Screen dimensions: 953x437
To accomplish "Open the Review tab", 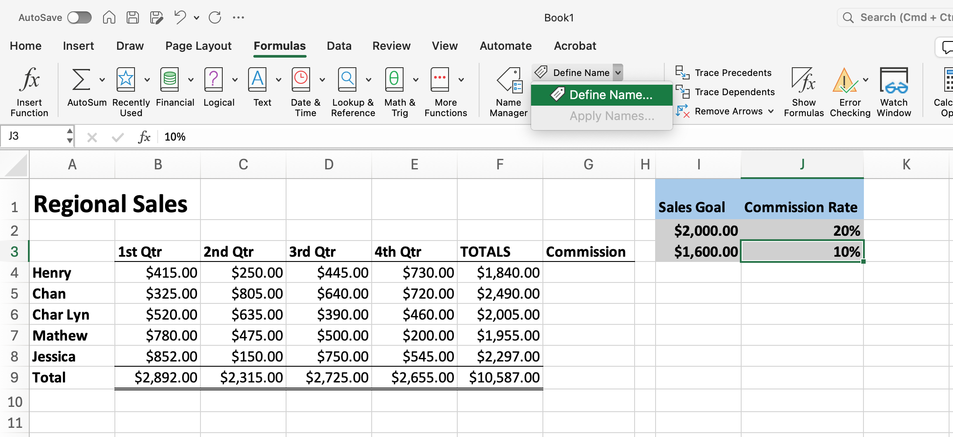I will click(x=392, y=46).
